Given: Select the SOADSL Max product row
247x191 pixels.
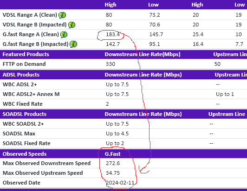Looking at the screenshot, I should (123, 134).
